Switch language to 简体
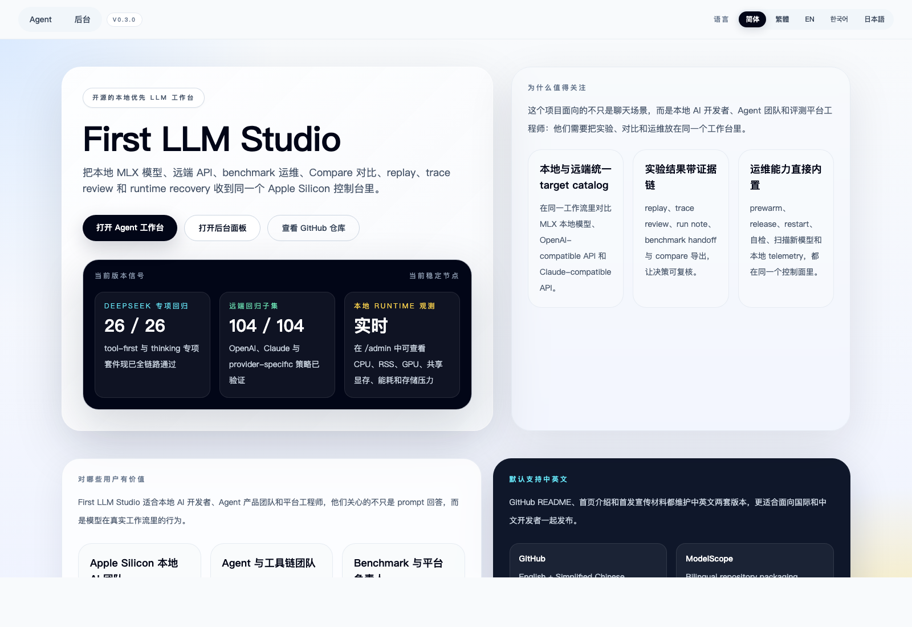The height and width of the screenshot is (627, 912). pos(752,19)
